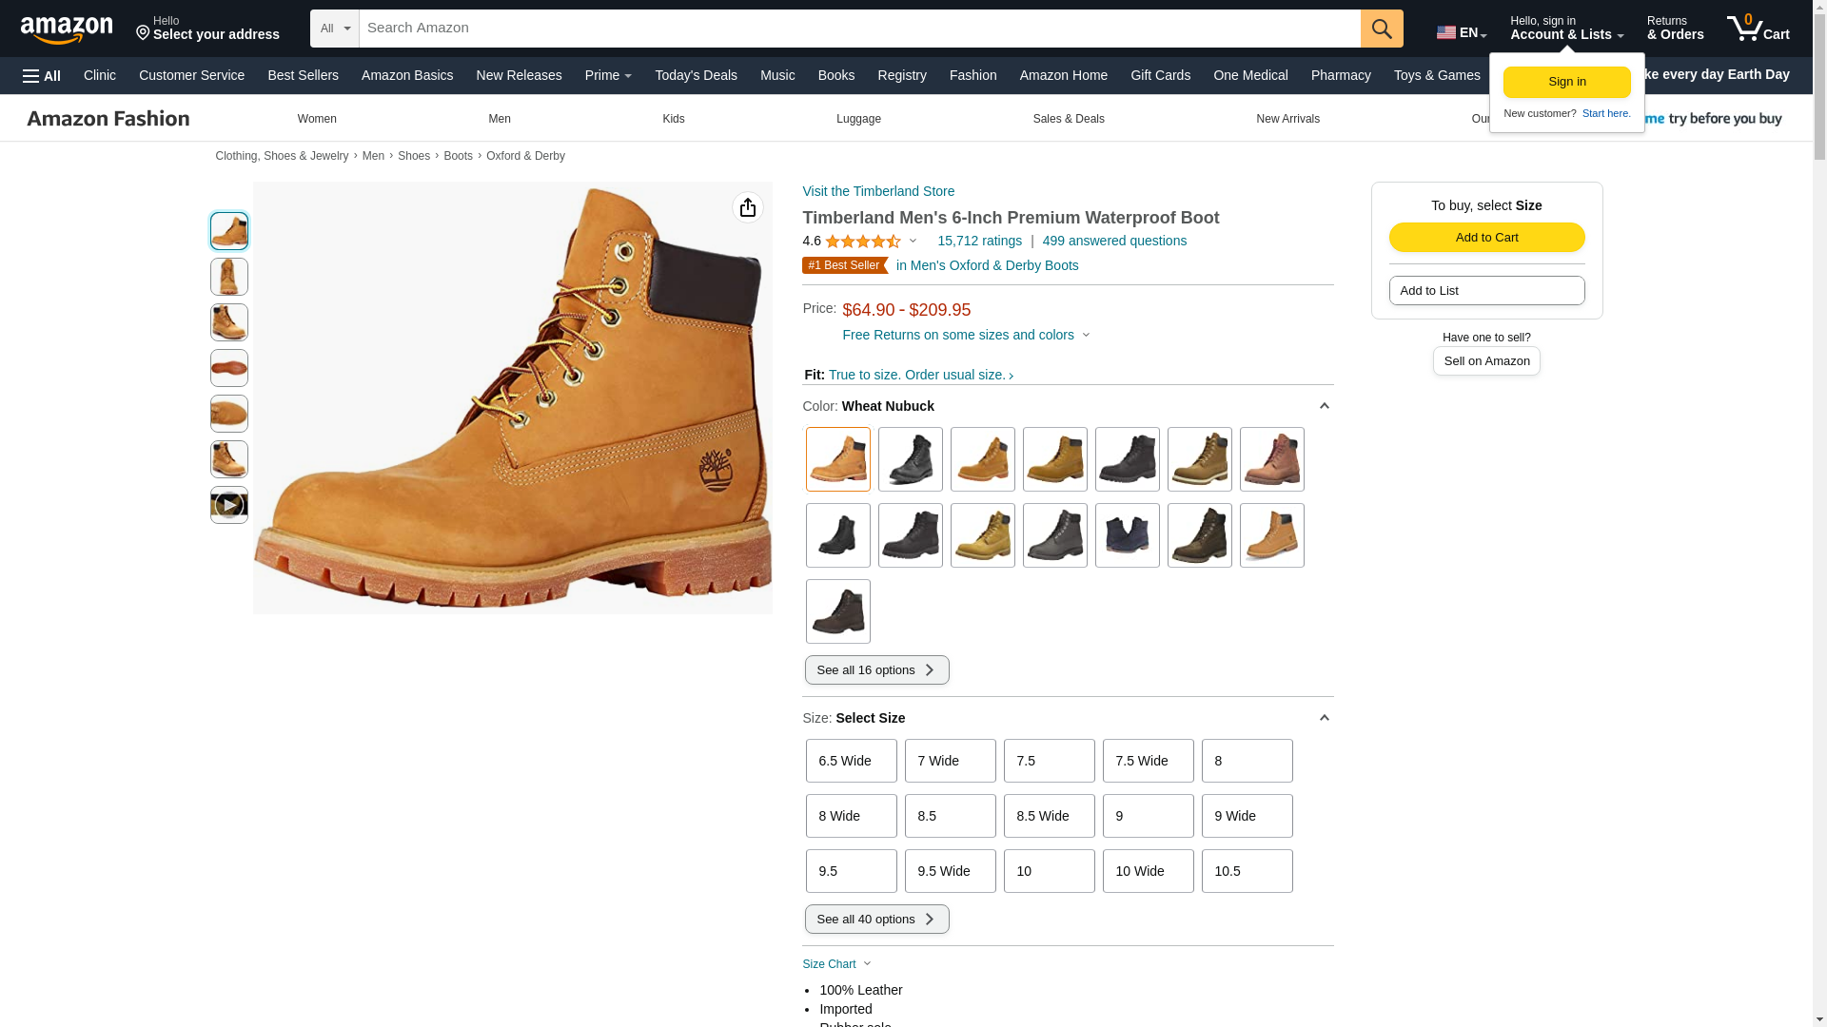Select the black boot color swatch
Viewport: 1827px width, 1027px height.
[911, 459]
